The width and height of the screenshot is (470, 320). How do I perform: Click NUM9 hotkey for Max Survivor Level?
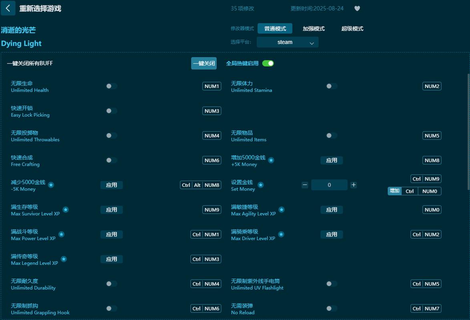click(x=212, y=210)
